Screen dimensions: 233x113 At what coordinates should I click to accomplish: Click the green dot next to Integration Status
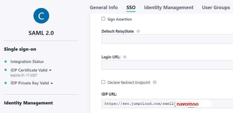pos(6,62)
